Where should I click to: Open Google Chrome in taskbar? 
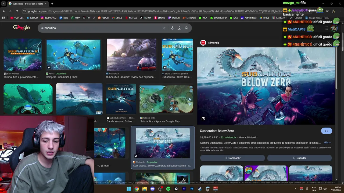coord(137,189)
